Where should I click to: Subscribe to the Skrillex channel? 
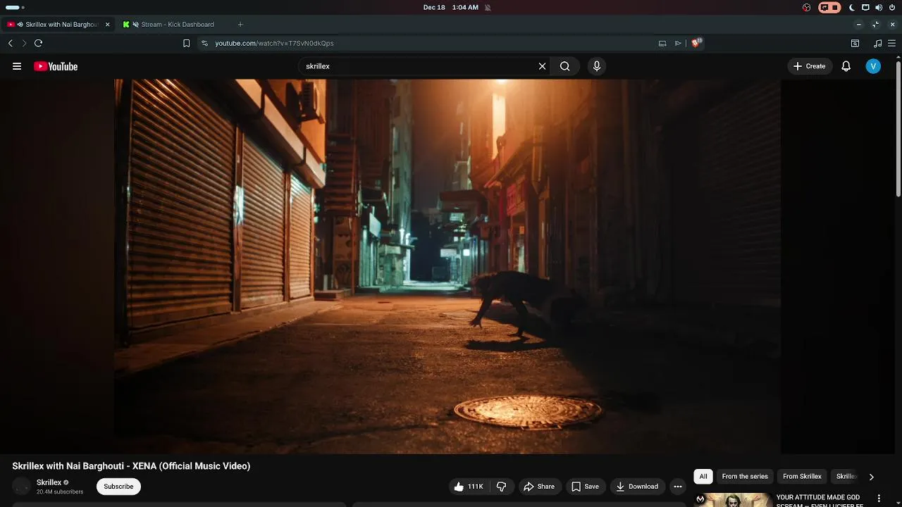pos(118,487)
